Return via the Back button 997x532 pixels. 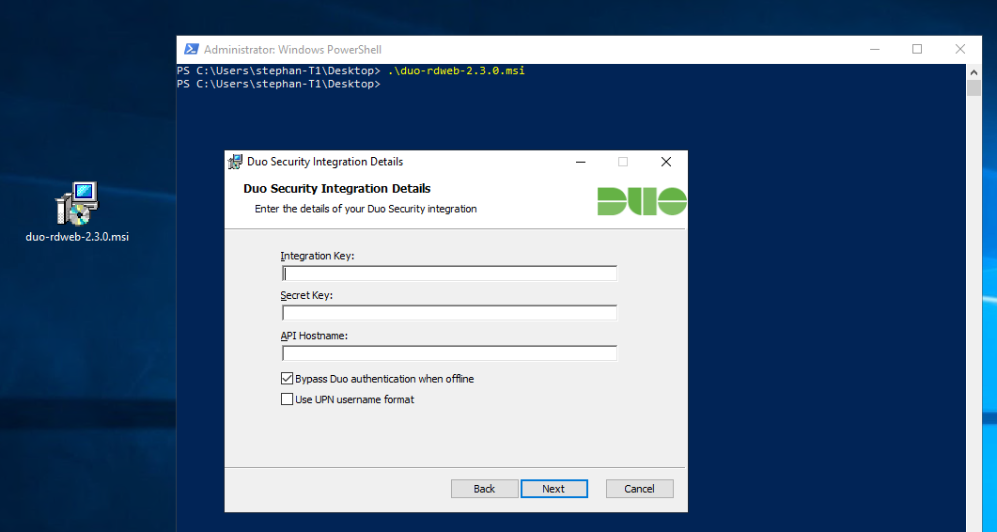point(485,489)
